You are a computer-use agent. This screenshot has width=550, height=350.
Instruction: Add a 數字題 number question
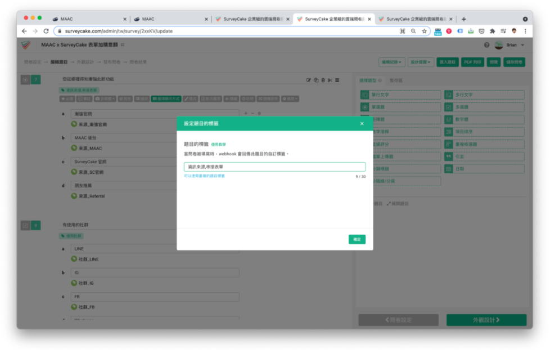[484, 119]
